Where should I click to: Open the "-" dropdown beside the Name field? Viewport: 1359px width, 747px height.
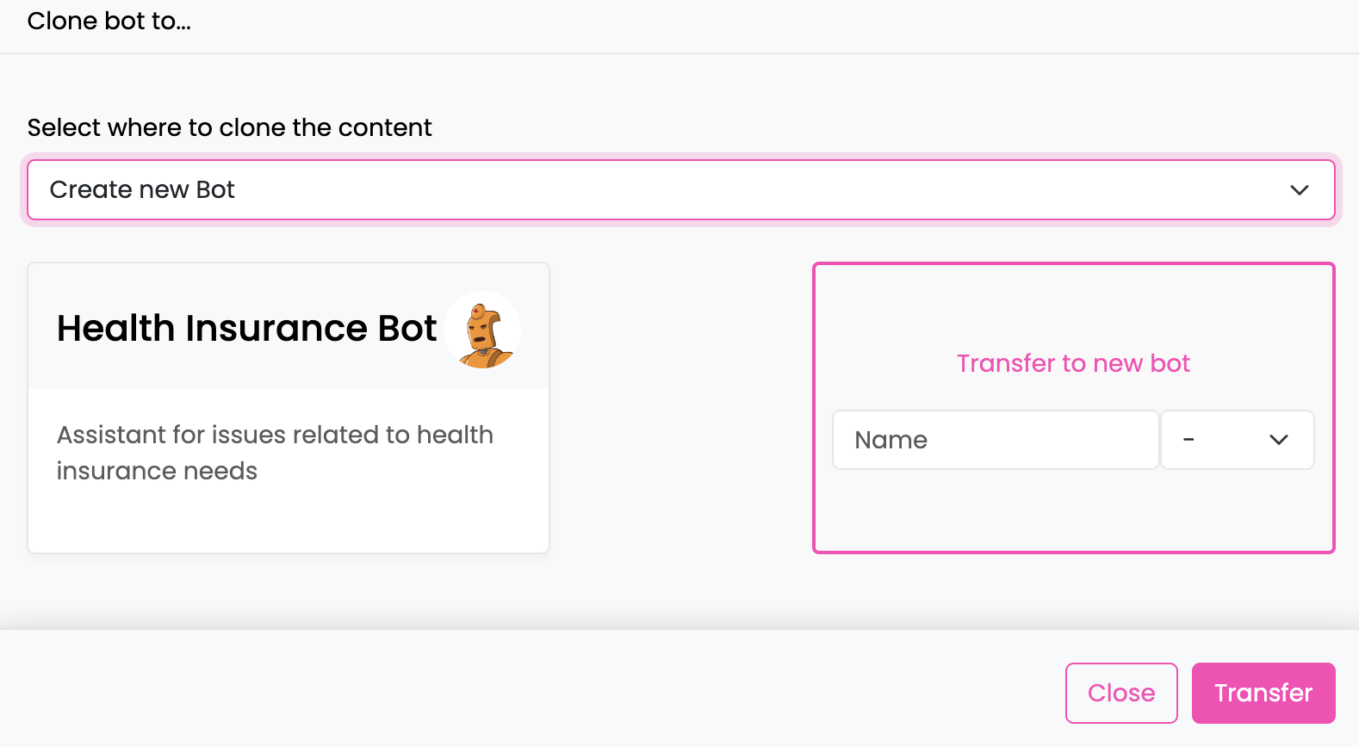[1237, 440]
